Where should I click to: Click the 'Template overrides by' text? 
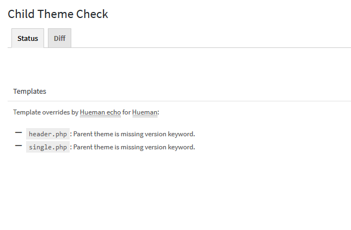click(x=46, y=112)
